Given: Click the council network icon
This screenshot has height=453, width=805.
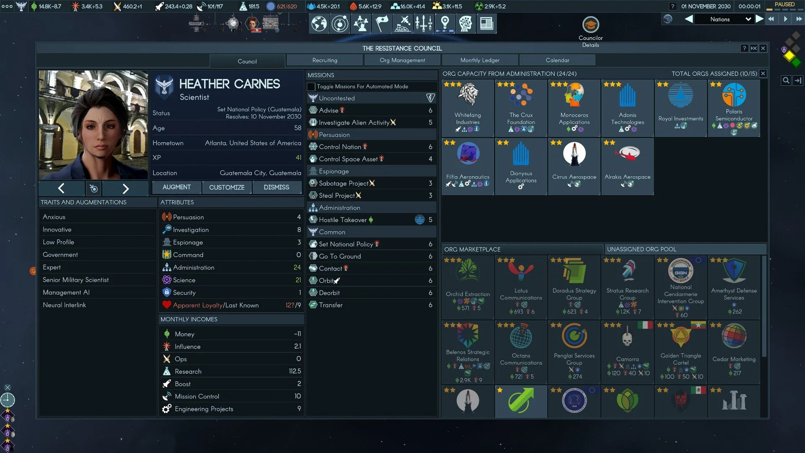Looking at the screenshot, I should pos(361,23).
